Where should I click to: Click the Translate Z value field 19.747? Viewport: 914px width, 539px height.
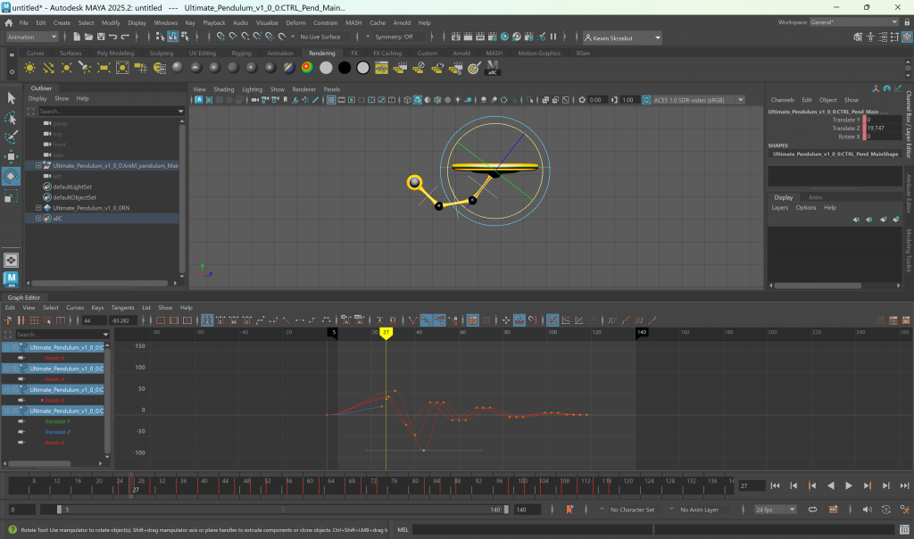click(x=883, y=129)
